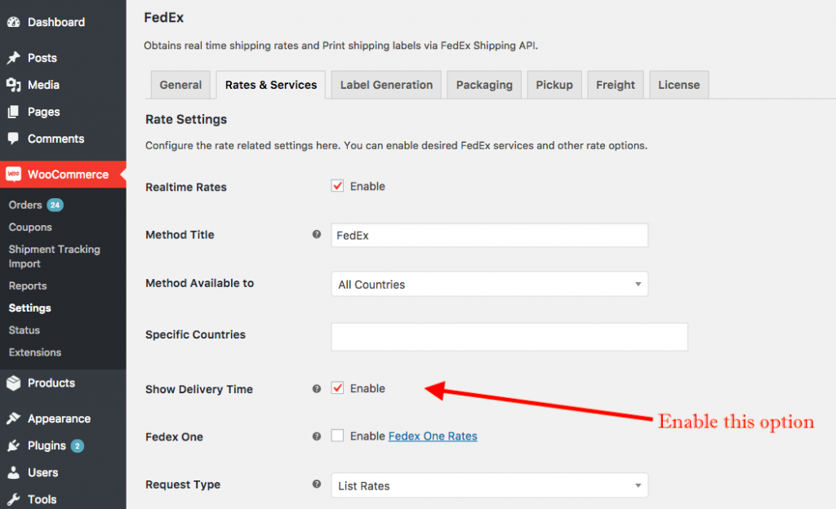Click the Posts pin icon
This screenshot has width=836, height=509.
13,57
